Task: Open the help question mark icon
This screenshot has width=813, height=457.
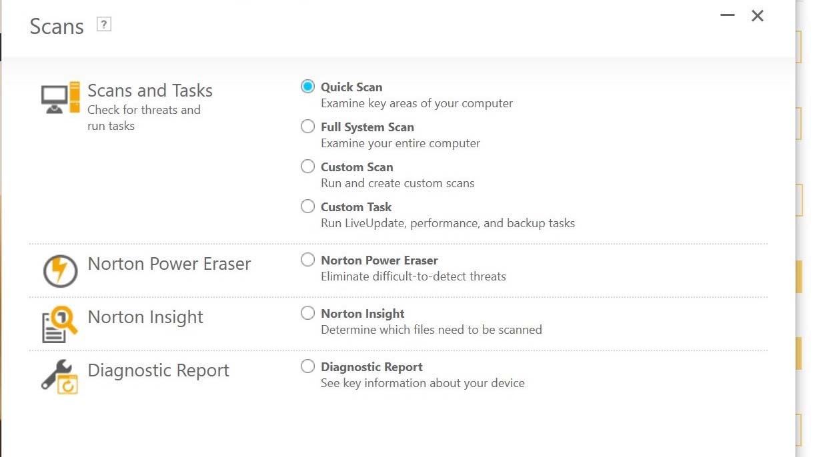Action: click(x=103, y=25)
